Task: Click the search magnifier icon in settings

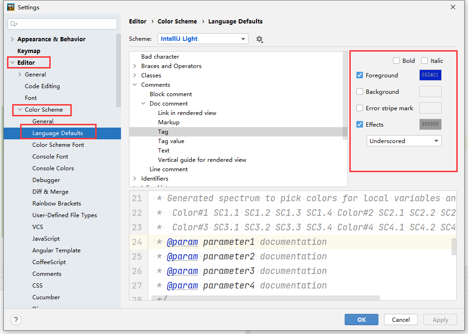Action: point(14,24)
